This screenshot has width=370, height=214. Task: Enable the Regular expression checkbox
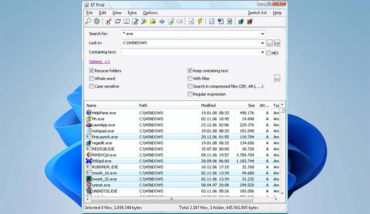(x=190, y=94)
